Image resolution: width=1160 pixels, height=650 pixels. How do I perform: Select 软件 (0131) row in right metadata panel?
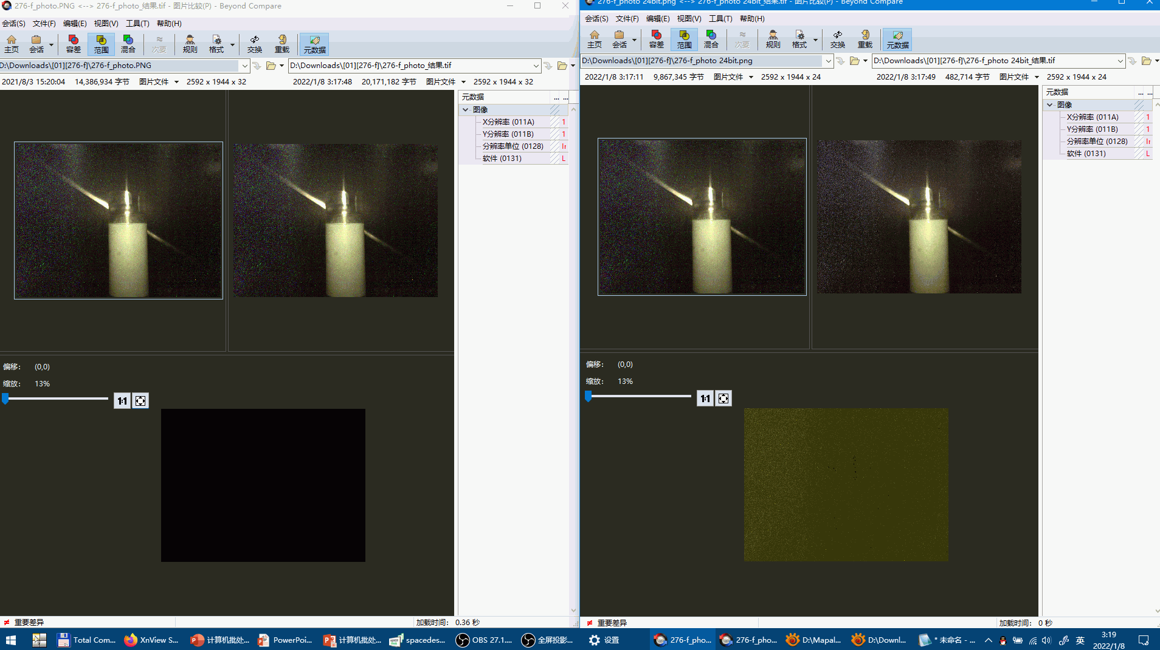pyautogui.click(x=1086, y=154)
